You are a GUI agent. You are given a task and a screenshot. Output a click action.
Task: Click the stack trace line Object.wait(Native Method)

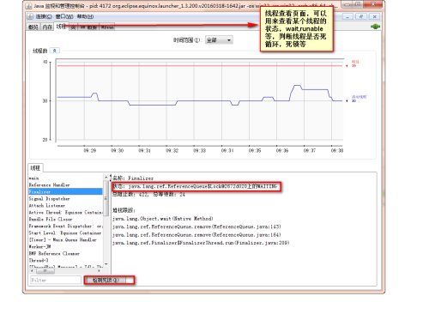(163, 219)
